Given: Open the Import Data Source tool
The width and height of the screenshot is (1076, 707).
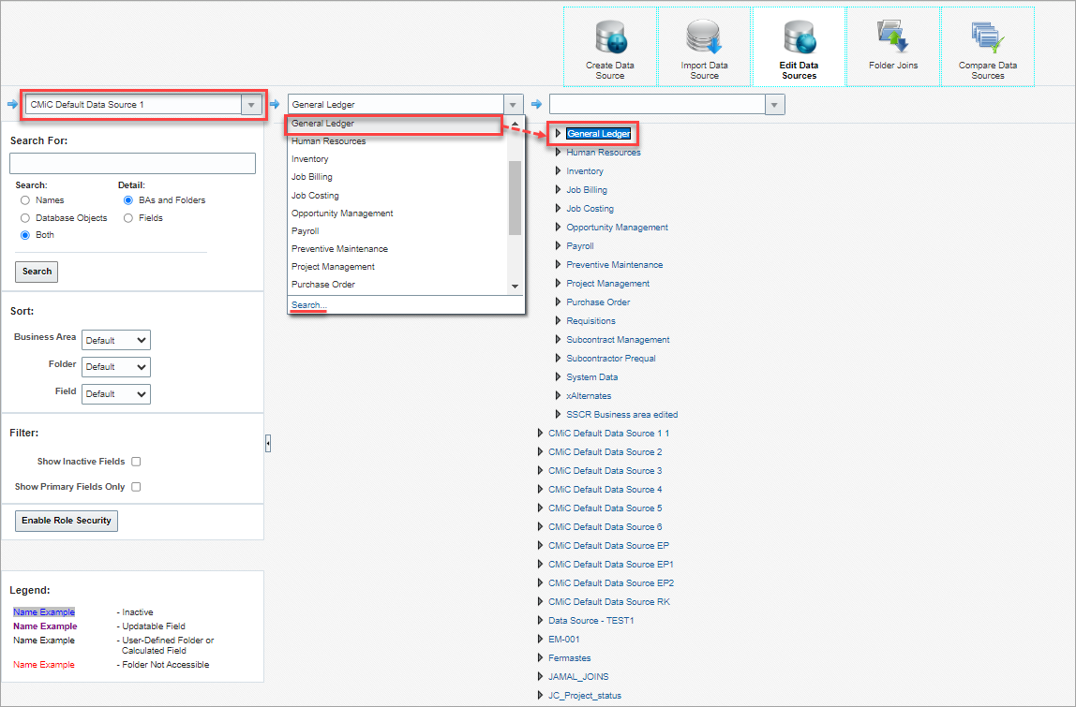Looking at the screenshot, I should point(704,48).
